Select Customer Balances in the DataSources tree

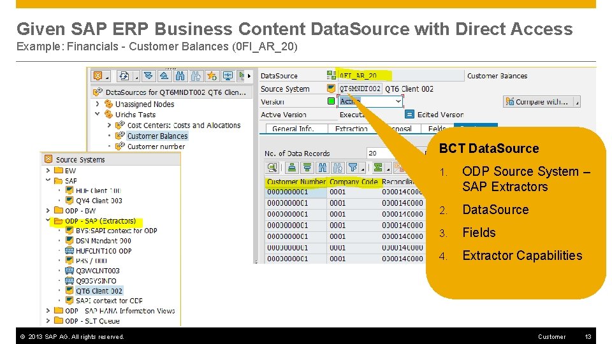pyautogui.click(x=157, y=136)
